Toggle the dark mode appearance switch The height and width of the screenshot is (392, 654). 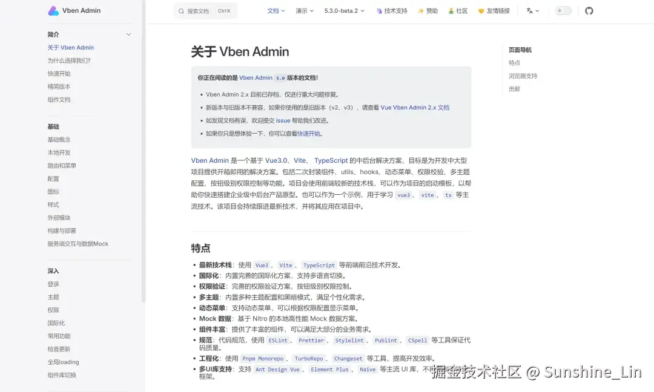pos(563,11)
